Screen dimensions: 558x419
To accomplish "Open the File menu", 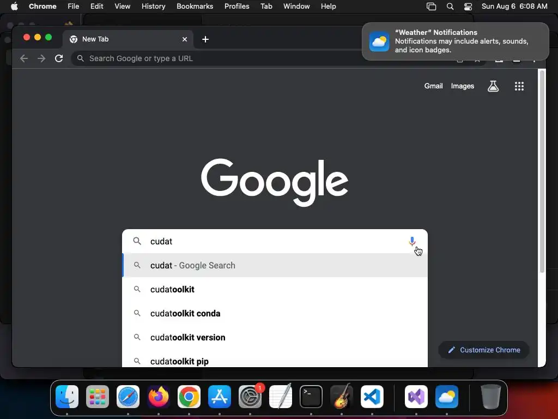I will click(x=74, y=7).
